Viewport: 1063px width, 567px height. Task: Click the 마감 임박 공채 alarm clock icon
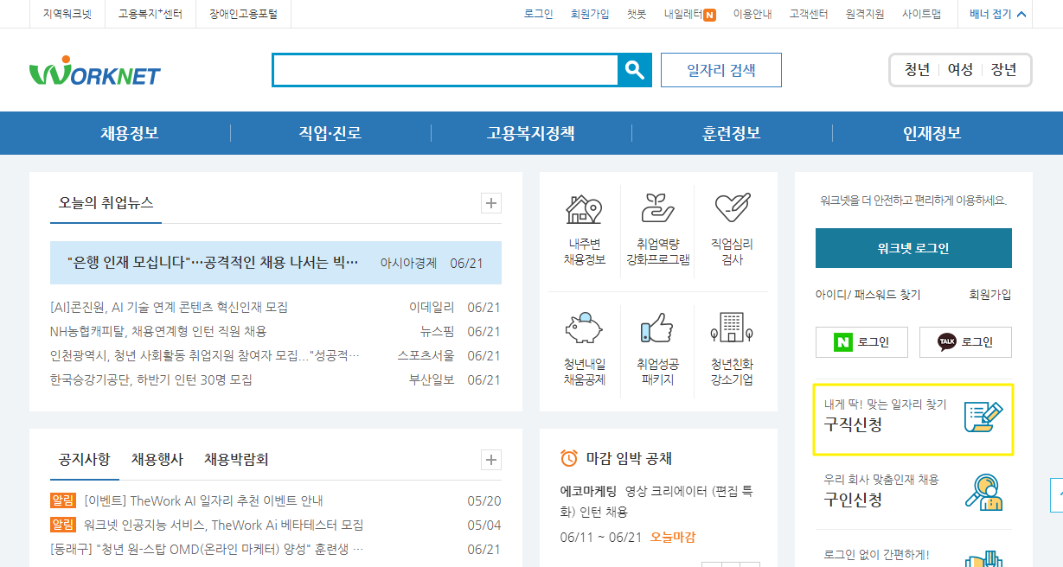click(x=569, y=458)
